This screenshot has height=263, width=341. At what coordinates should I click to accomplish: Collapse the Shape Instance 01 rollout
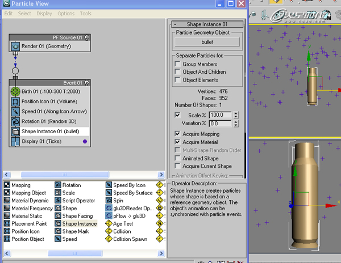point(207,24)
